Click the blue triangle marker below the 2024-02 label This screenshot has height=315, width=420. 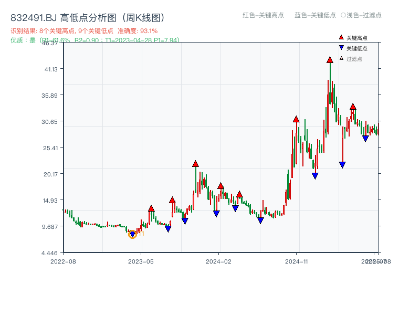click(216, 213)
